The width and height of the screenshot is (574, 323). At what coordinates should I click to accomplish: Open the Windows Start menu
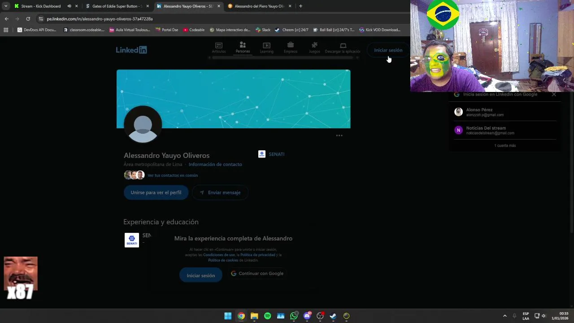[228, 316]
